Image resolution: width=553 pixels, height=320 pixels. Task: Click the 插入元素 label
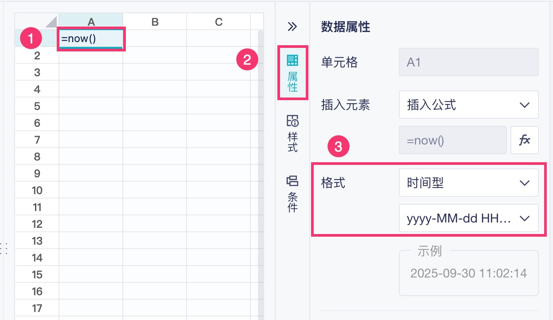coord(346,105)
